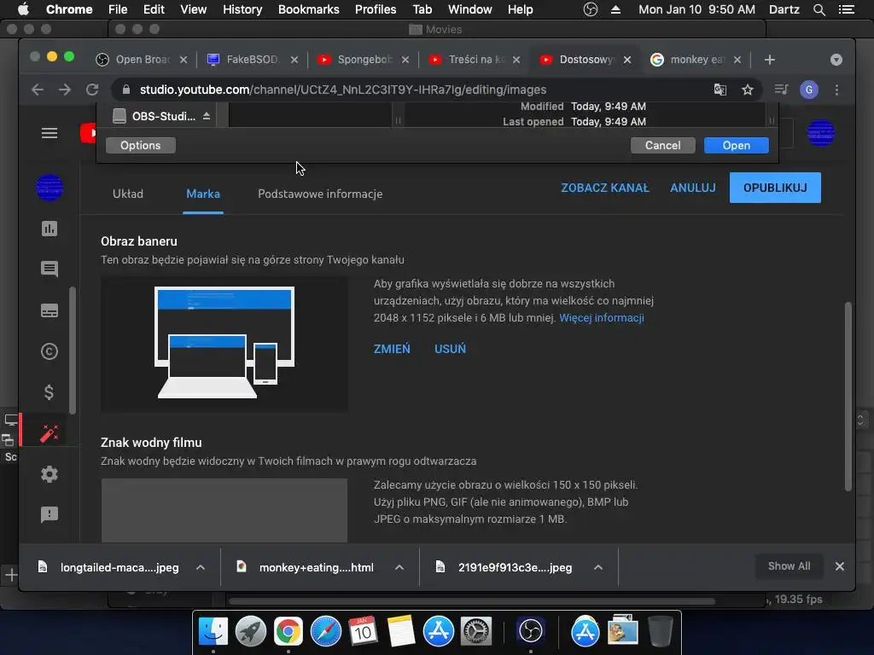The width and height of the screenshot is (874, 655).
Task: Open the Send feedback icon in sidebar
Action: click(50, 514)
